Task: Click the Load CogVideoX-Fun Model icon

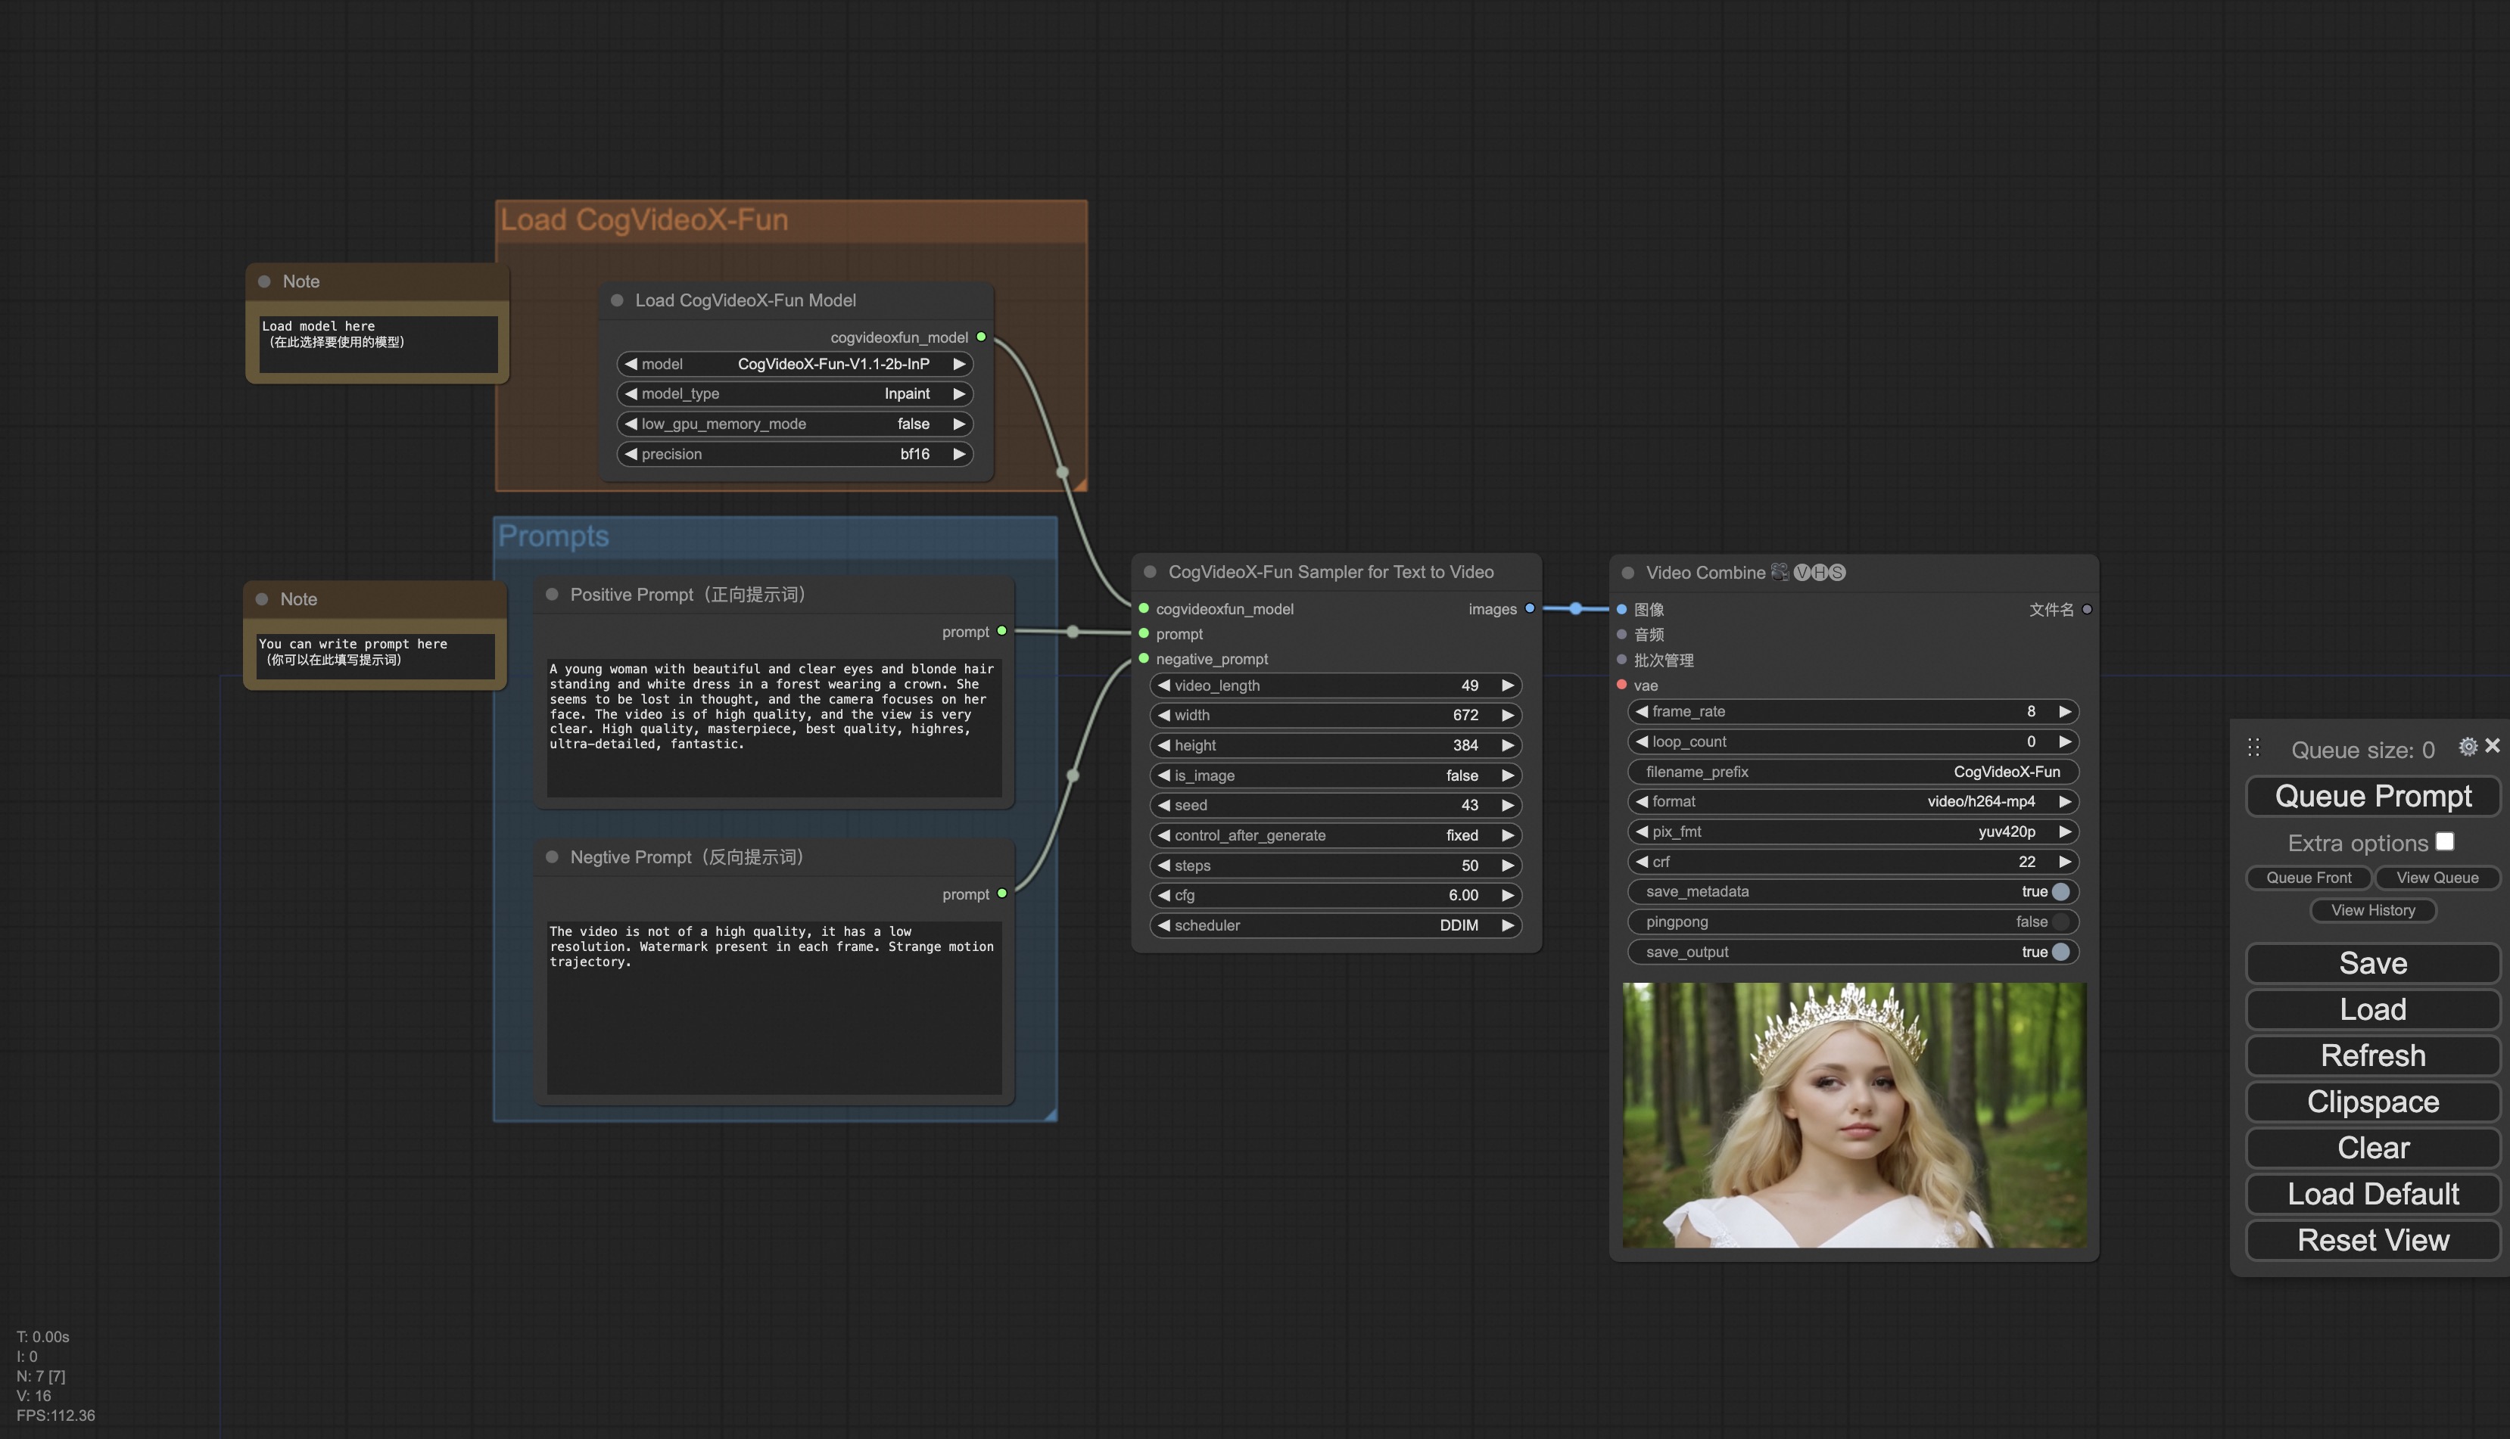Action: coord(615,298)
